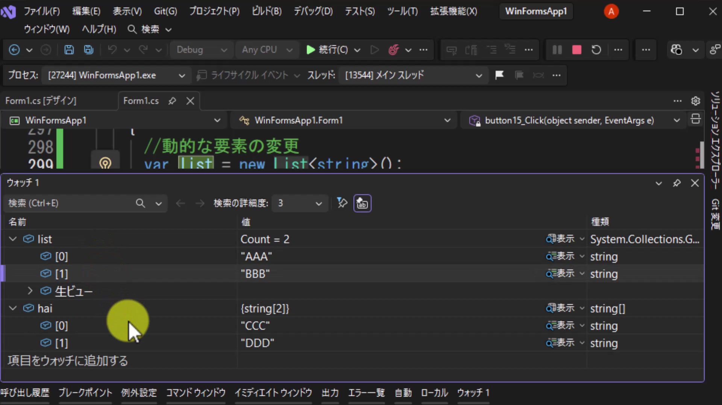Close the ウォッチ 1 panel

point(695,183)
